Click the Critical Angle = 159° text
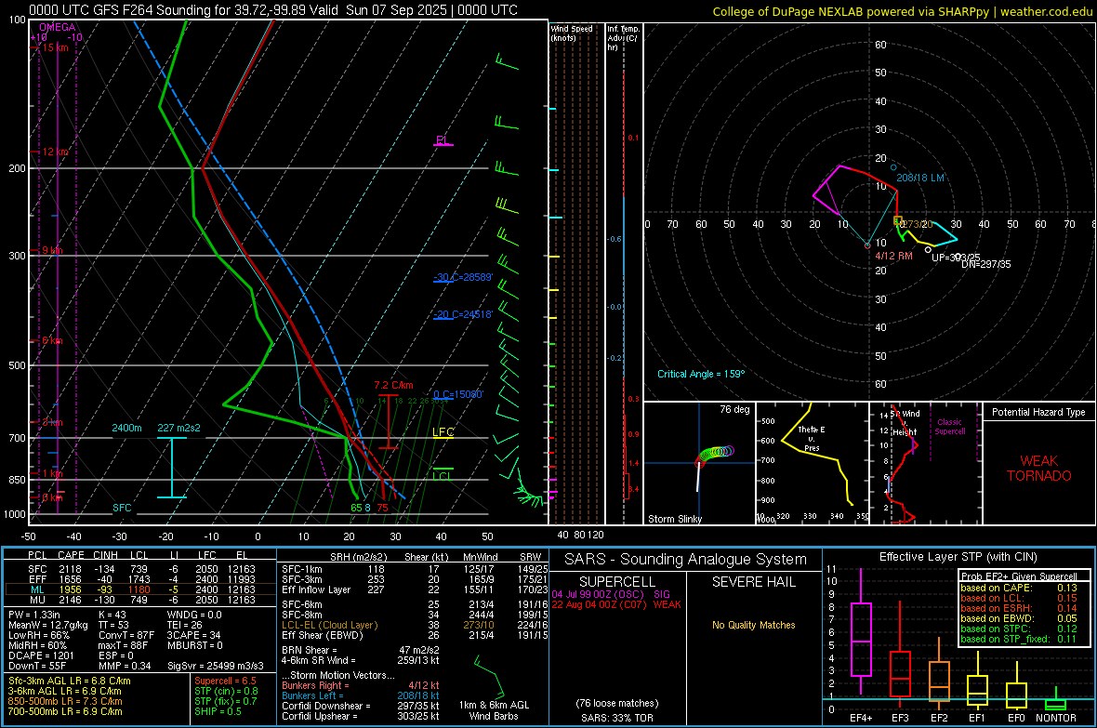The image size is (1097, 728). click(x=701, y=374)
